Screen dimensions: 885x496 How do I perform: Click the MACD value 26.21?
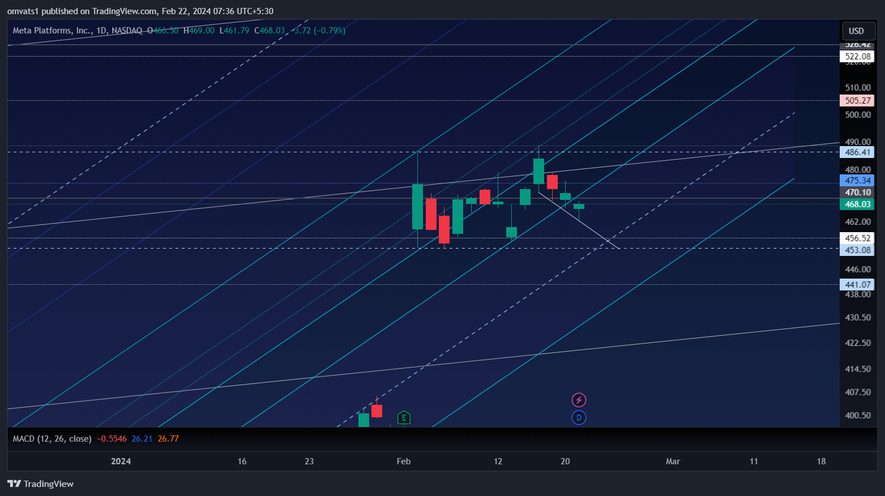click(x=142, y=439)
